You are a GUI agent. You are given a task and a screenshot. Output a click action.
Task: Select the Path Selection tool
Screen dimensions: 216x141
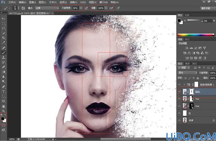coord(3,96)
